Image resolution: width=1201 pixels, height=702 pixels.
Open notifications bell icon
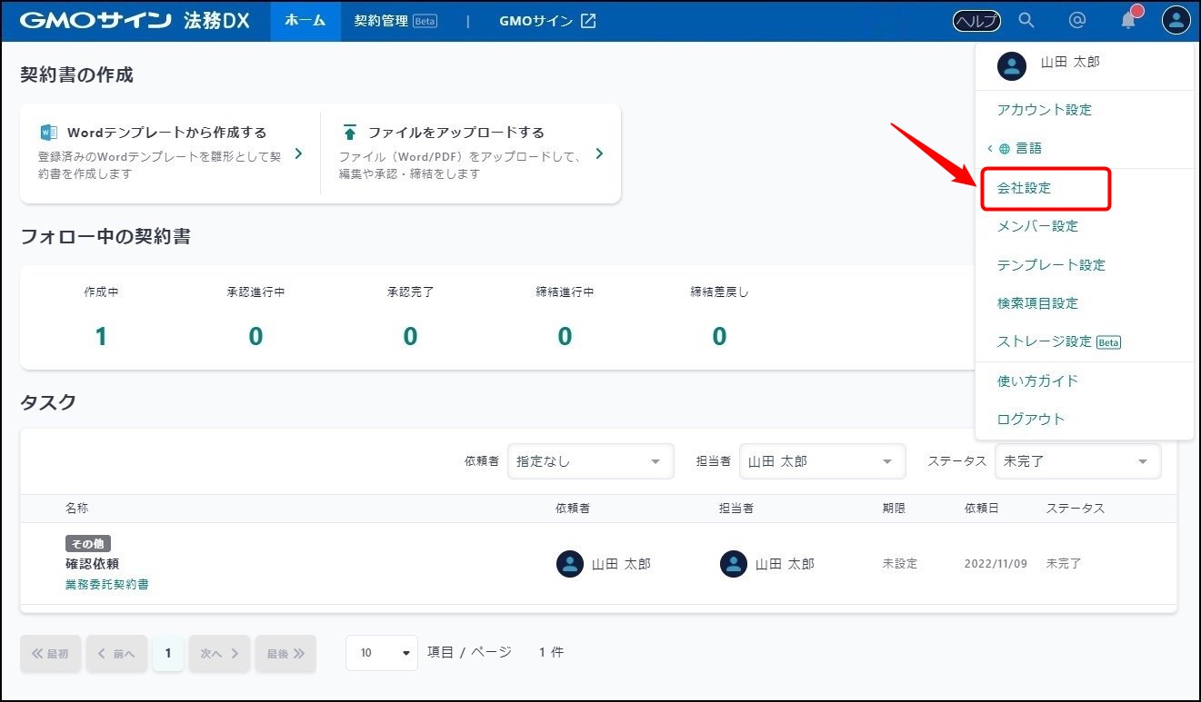1128,21
